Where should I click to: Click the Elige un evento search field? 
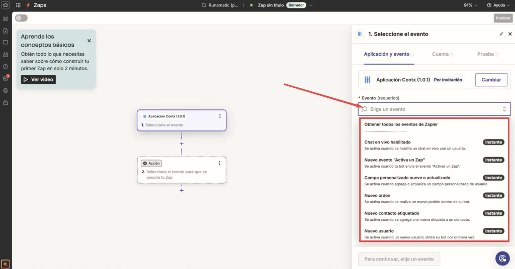tap(434, 109)
